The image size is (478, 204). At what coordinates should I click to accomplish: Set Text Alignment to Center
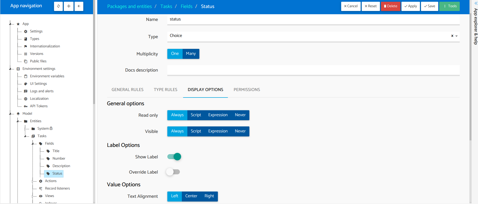[191, 196]
